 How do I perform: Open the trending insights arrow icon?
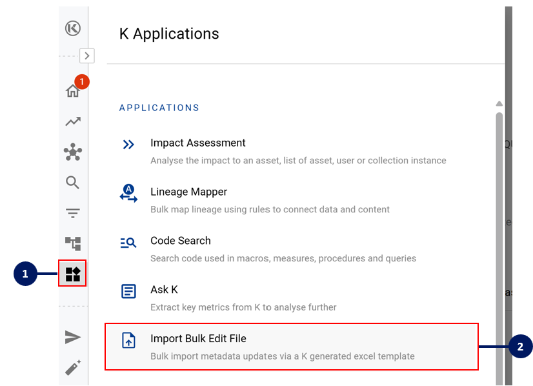click(x=73, y=121)
